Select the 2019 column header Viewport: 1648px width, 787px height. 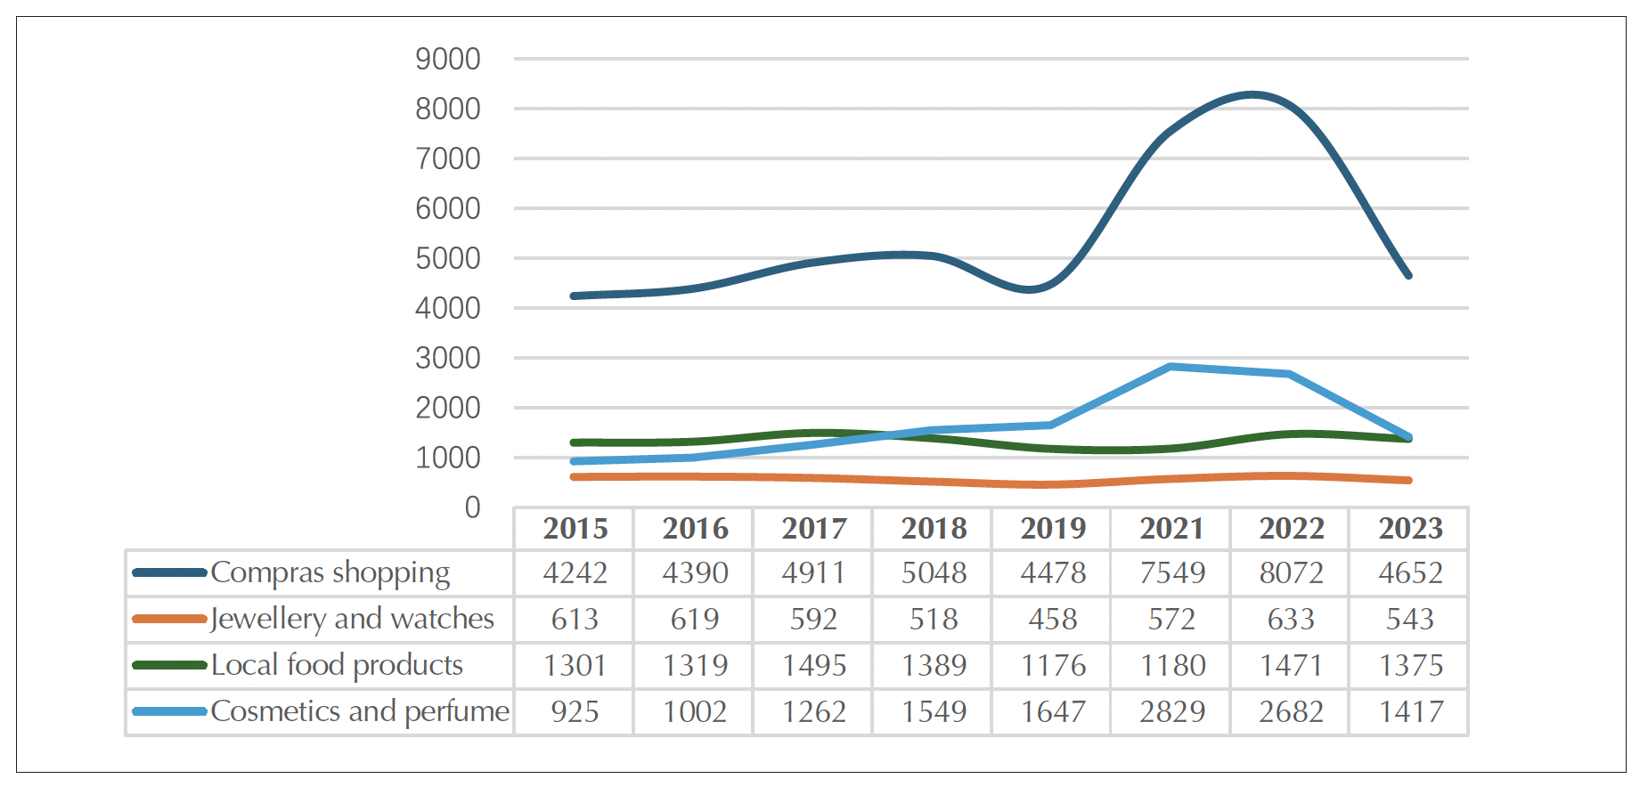point(1052,528)
